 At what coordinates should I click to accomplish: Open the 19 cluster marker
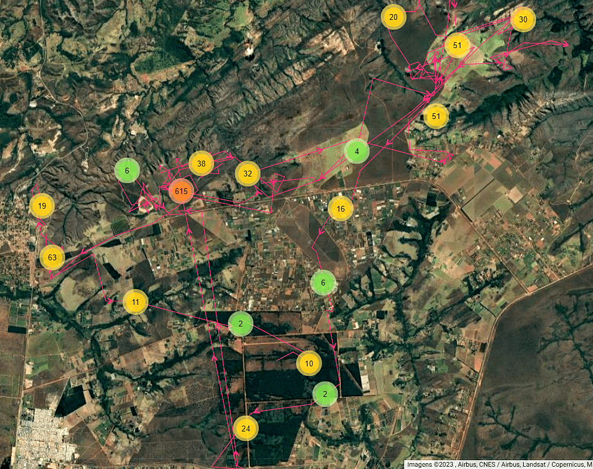click(x=42, y=206)
